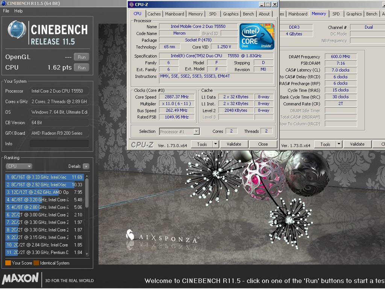Select ranking entry 2C/2T @ 2.84 GHz

coord(44,245)
